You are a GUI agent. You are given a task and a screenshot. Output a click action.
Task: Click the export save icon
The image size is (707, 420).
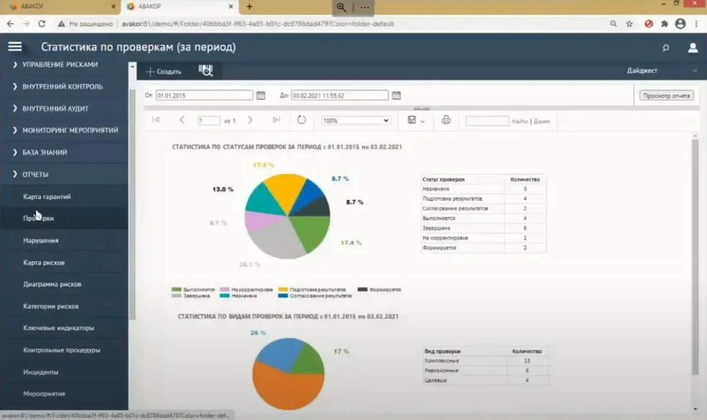tap(412, 120)
